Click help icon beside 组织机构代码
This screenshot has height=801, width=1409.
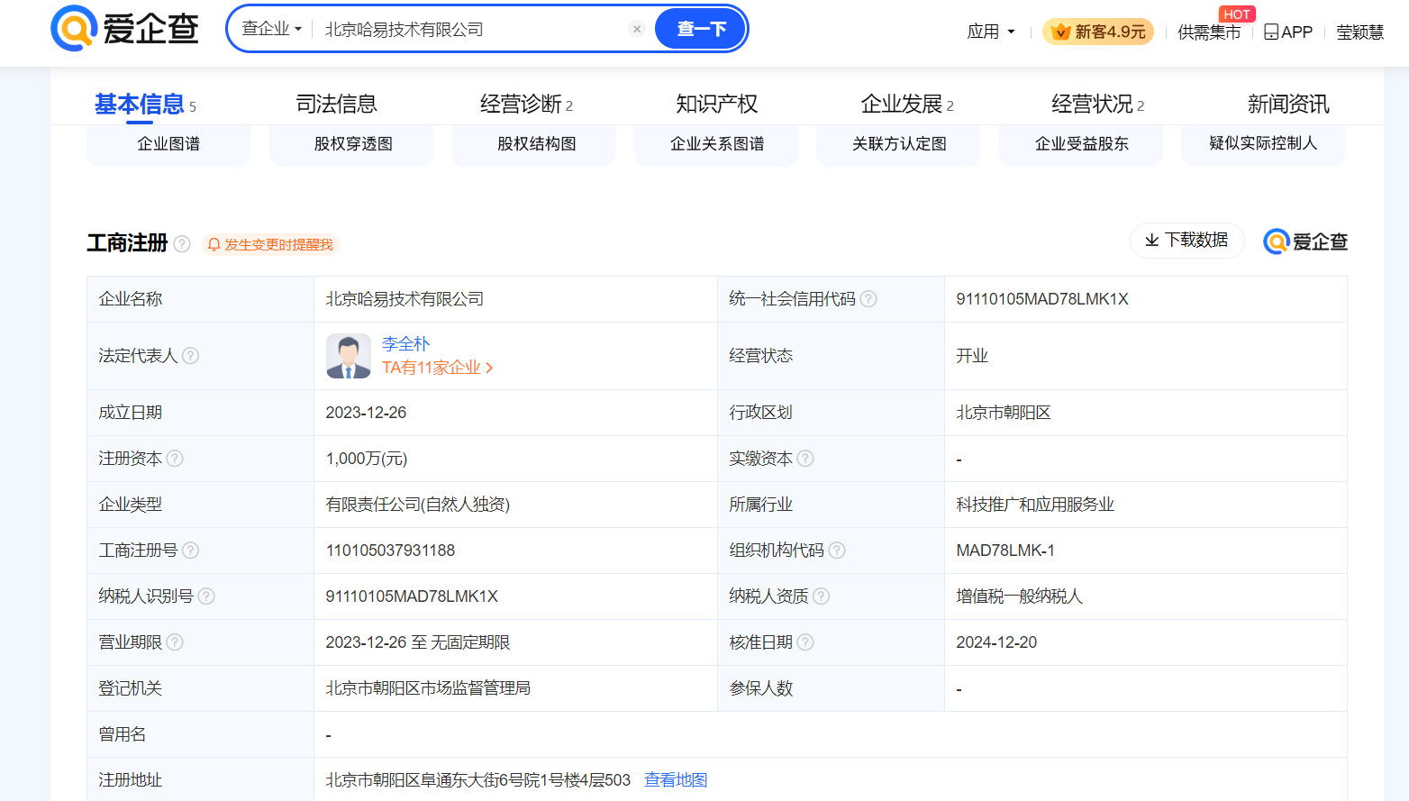[837, 551]
